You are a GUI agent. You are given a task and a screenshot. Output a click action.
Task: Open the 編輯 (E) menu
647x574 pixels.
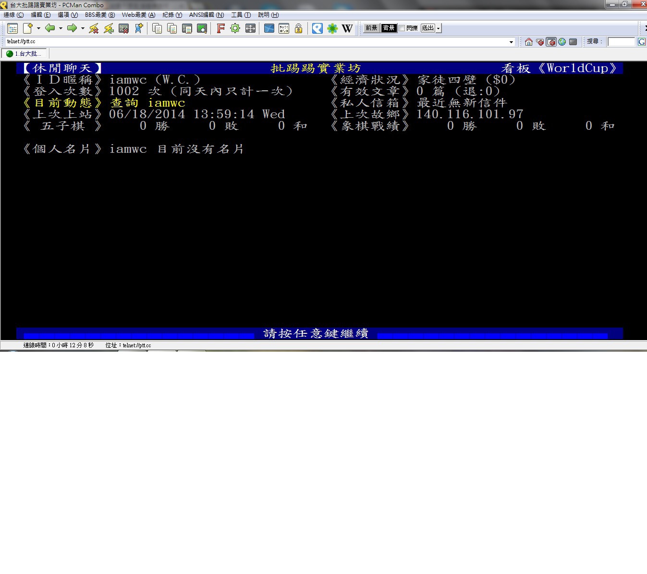coord(40,15)
